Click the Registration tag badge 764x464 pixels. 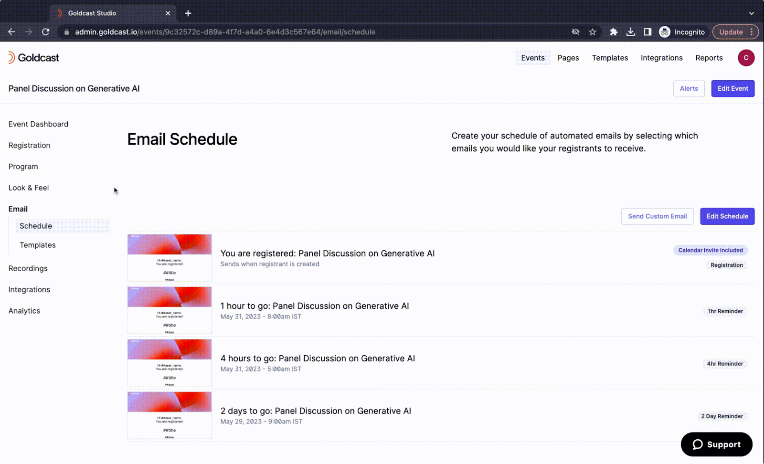(x=727, y=265)
